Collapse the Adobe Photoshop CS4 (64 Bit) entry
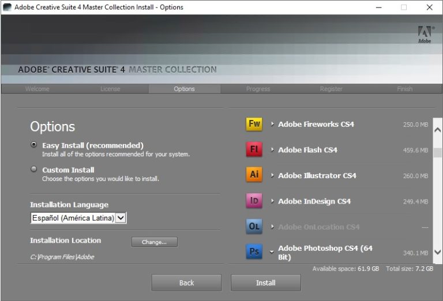The width and height of the screenshot is (443, 301). (272, 253)
